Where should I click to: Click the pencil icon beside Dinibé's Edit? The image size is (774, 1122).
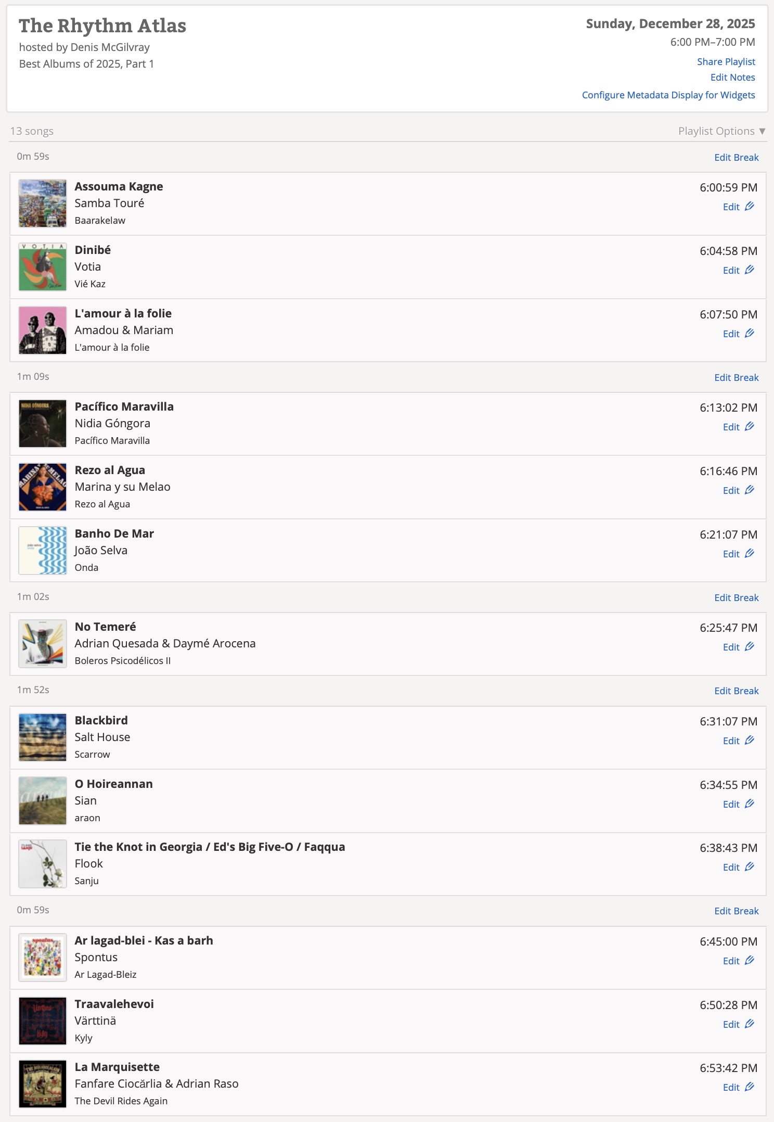(749, 270)
